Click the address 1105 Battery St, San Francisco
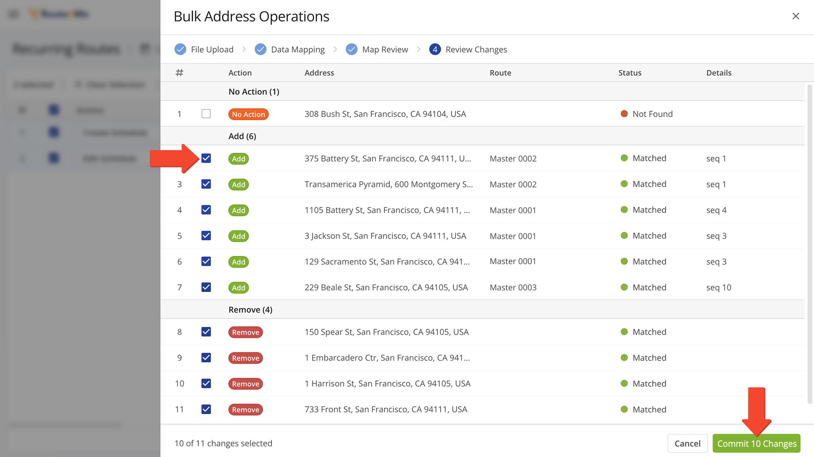 tap(387, 210)
